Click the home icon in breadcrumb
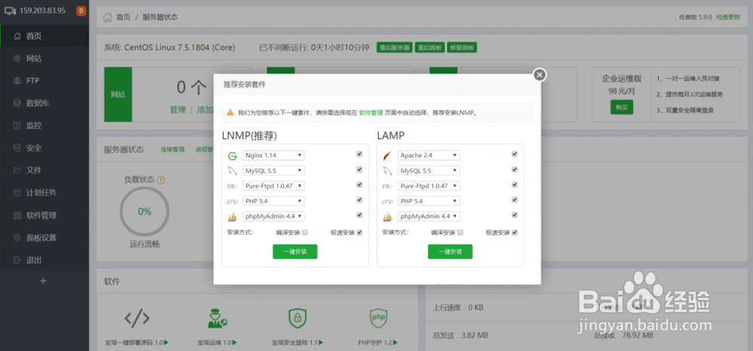753x351 pixels. [108, 17]
